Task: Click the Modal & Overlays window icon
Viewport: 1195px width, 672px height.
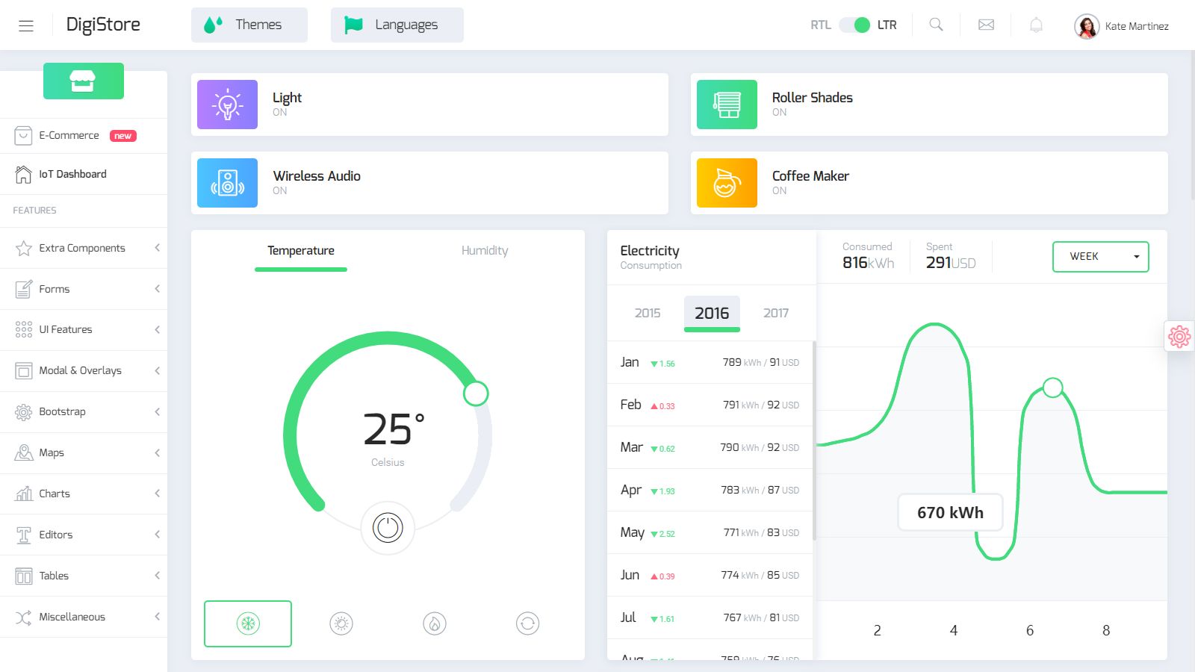Action: pyautogui.click(x=24, y=370)
